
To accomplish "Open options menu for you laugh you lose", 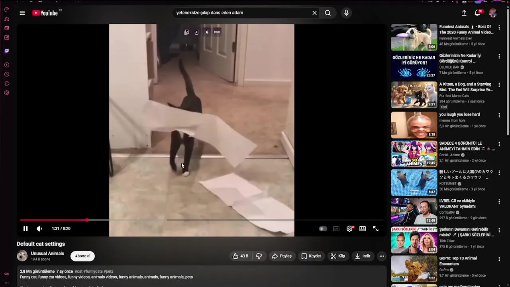I will point(499,115).
